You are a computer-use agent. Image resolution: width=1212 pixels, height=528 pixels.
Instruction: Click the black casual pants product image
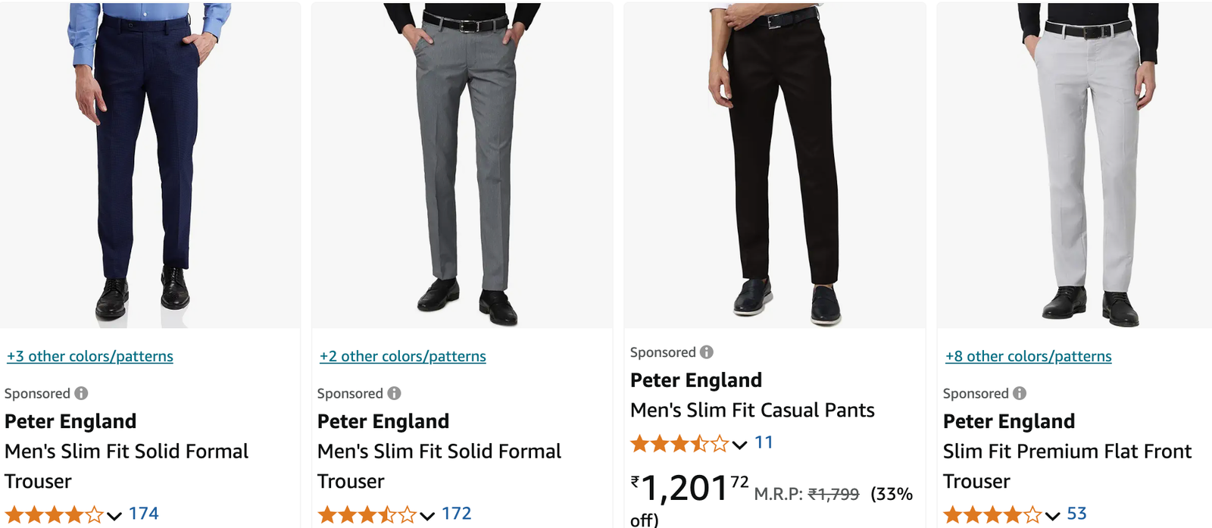point(775,163)
